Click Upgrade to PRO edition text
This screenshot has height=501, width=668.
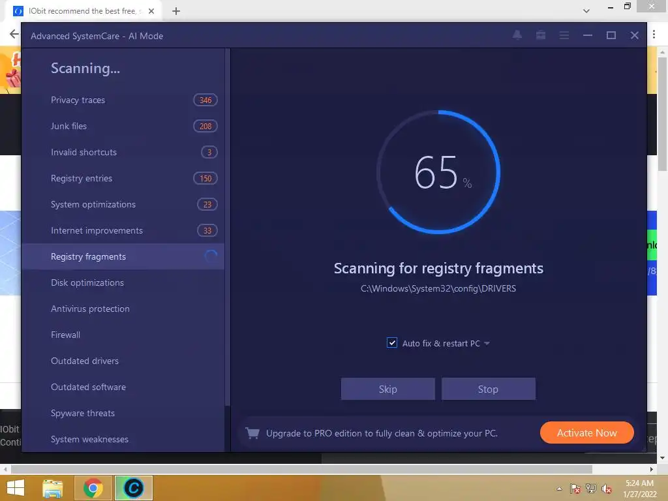(x=382, y=433)
